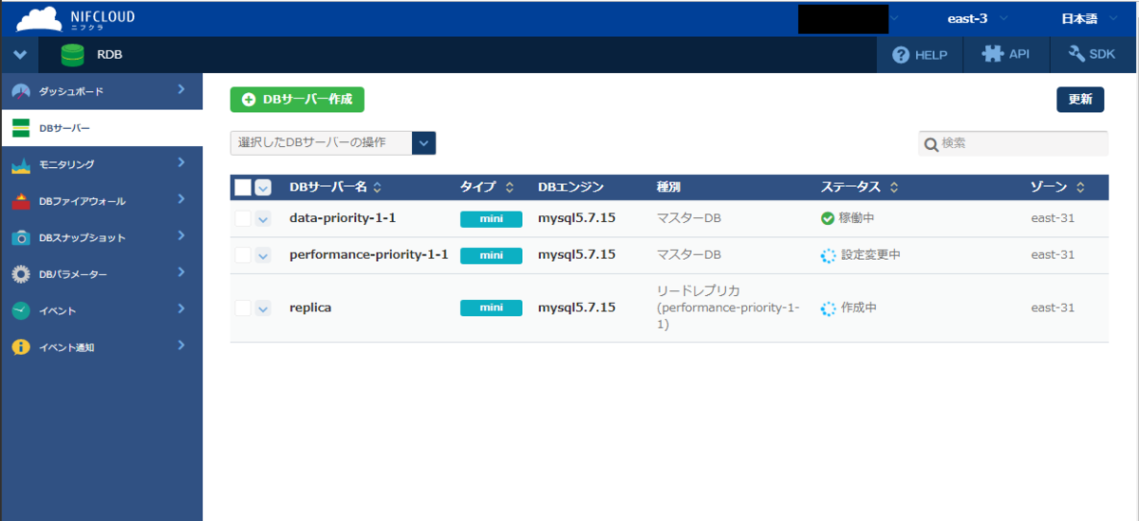Open the header selection dropdown arrow
Screen dimensions: 1139x521
(x=263, y=188)
